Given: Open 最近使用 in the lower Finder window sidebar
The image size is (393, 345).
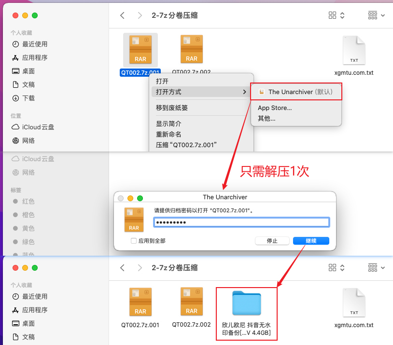Looking at the screenshot, I should [29, 297].
